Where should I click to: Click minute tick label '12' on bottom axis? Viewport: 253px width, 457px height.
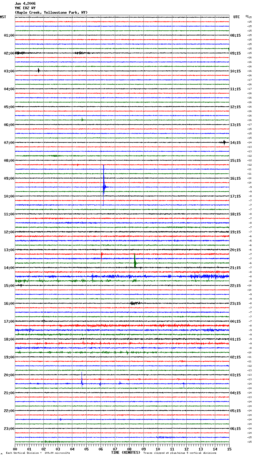click(187, 449)
